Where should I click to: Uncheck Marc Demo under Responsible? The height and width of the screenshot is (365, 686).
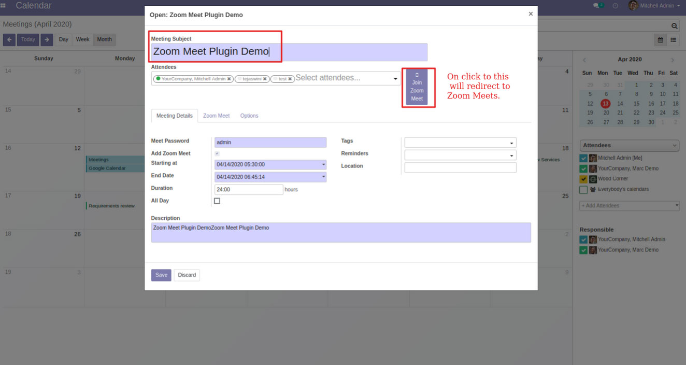(583, 250)
